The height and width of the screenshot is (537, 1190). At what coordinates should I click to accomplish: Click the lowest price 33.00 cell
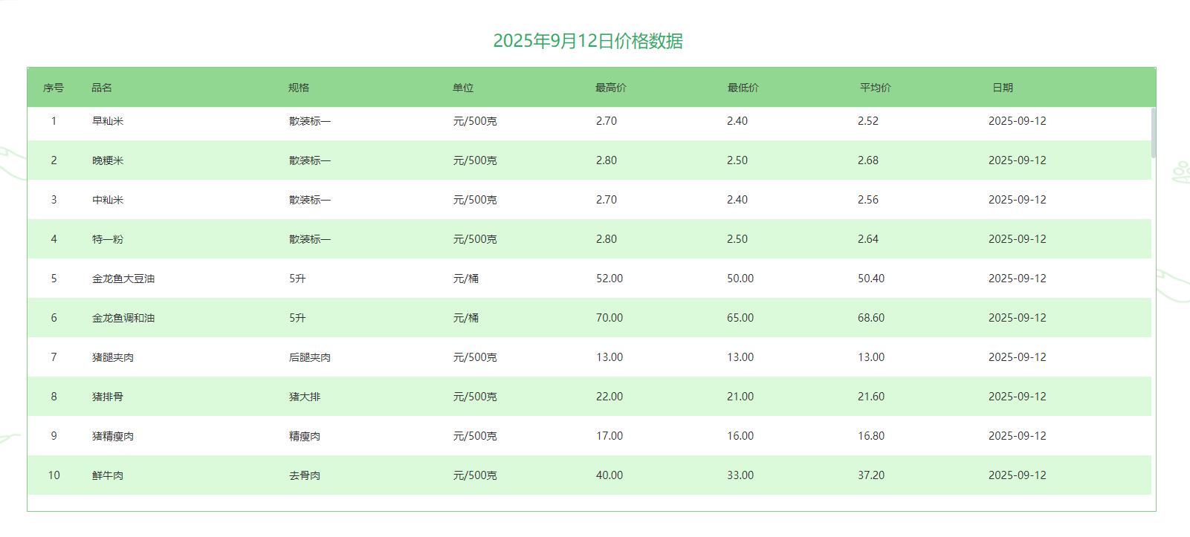[x=740, y=475]
